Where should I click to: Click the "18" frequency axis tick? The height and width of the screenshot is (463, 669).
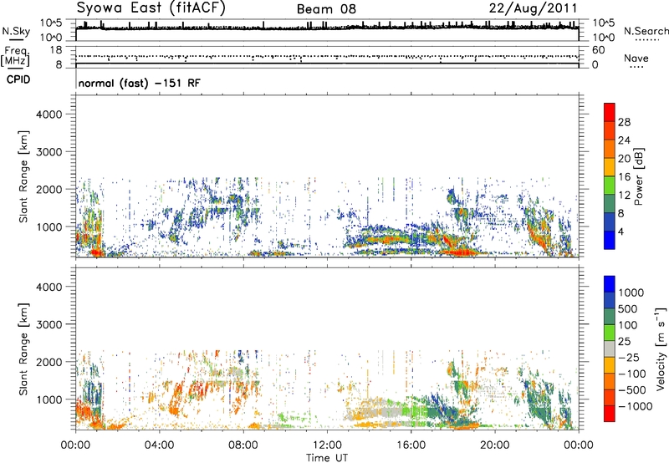click(x=56, y=50)
